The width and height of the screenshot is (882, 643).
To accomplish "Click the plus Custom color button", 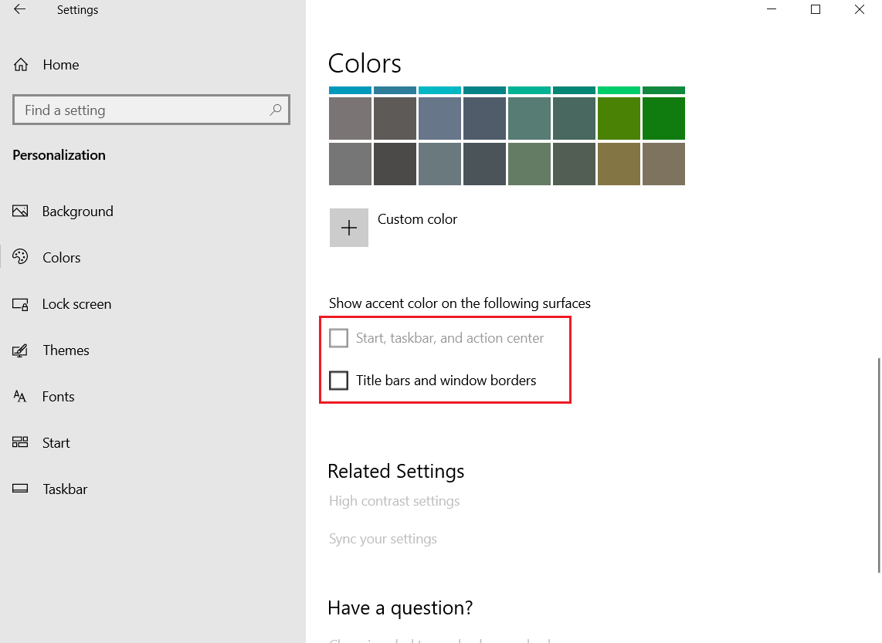I will point(349,228).
